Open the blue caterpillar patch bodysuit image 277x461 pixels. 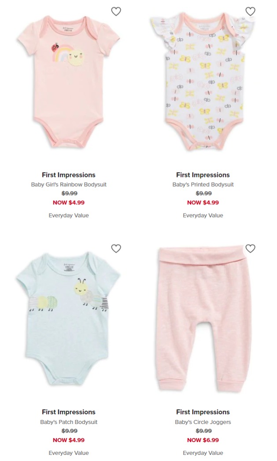68,319
